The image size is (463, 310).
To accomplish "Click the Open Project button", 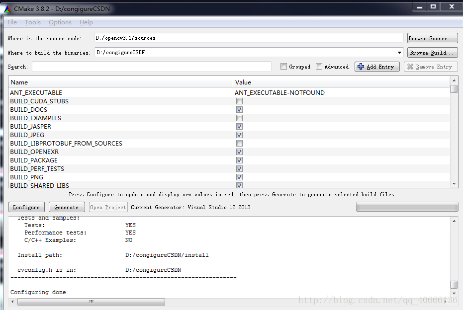I will coord(108,207).
